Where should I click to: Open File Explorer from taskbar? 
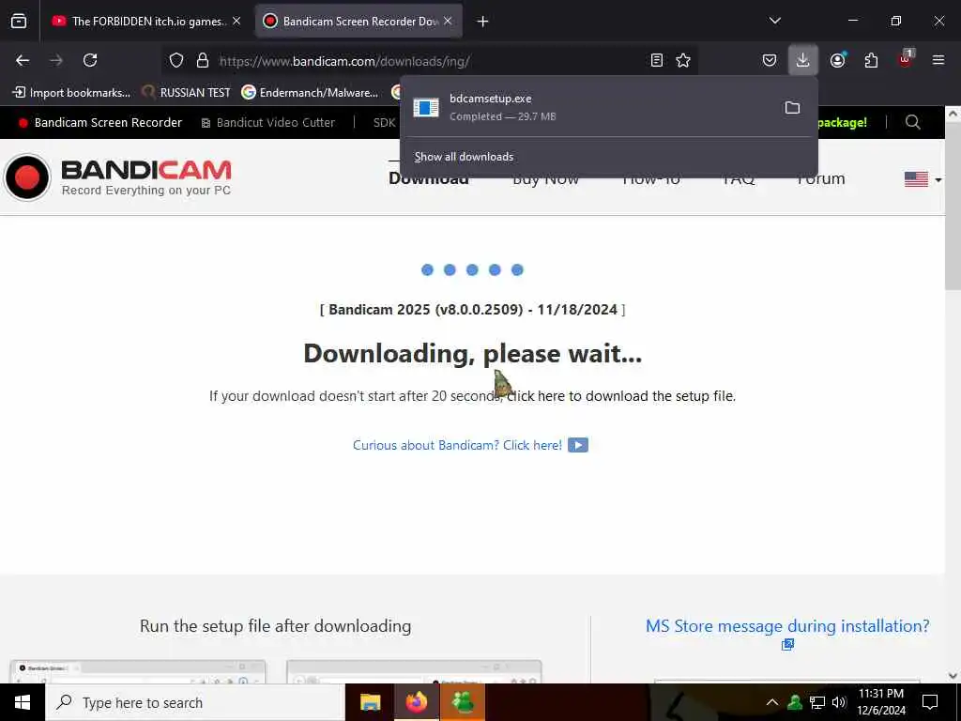coord(370,702)
